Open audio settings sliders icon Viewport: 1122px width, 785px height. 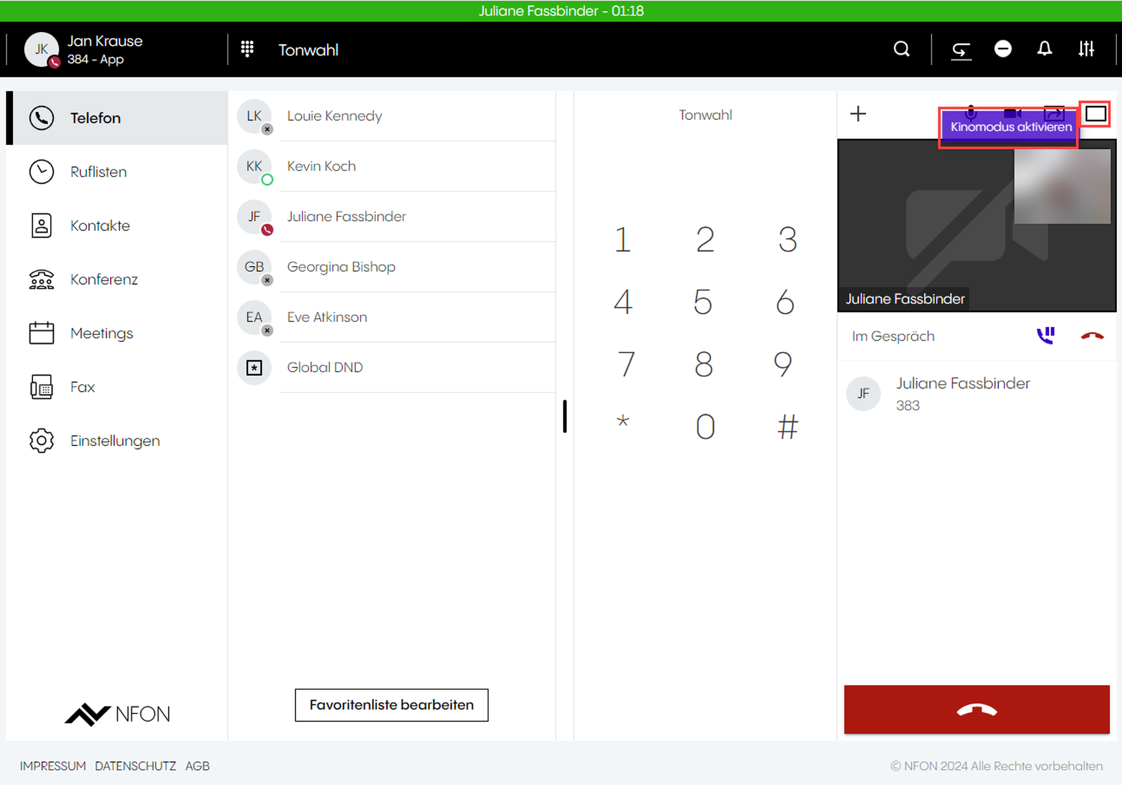coord(1086,49)
